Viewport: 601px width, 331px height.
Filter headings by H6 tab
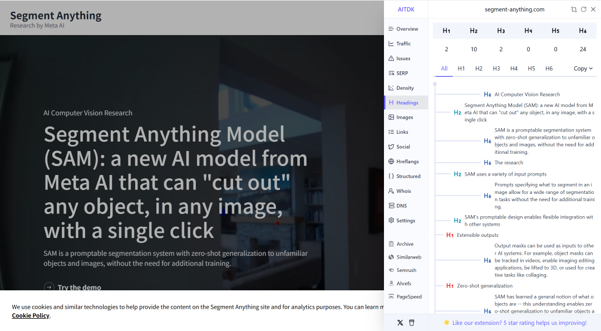(x=549, y=69)
